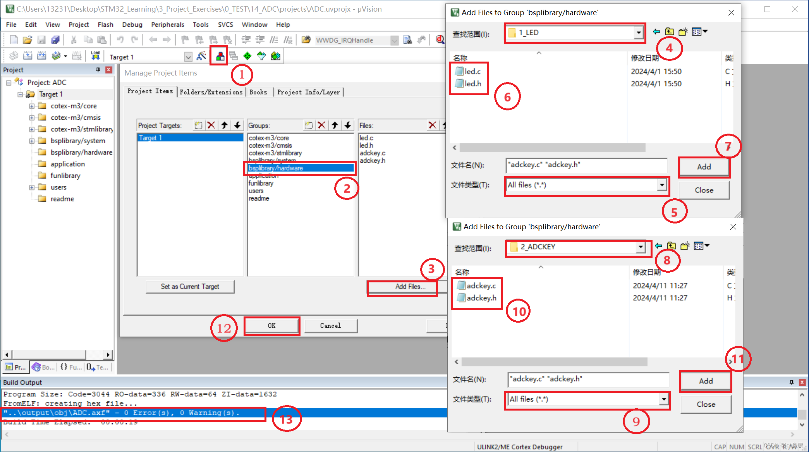The image size is (809, 452).
Task: Click Set as Current Target button
Action: 190,287
